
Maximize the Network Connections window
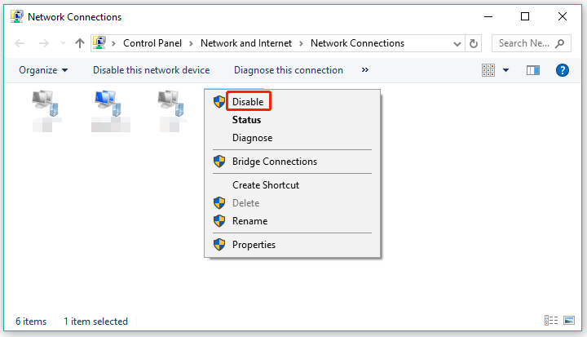click(525, 16)
